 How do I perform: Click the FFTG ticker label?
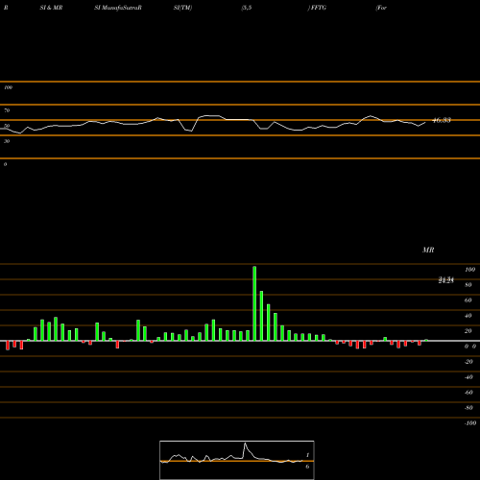point(318,8)
